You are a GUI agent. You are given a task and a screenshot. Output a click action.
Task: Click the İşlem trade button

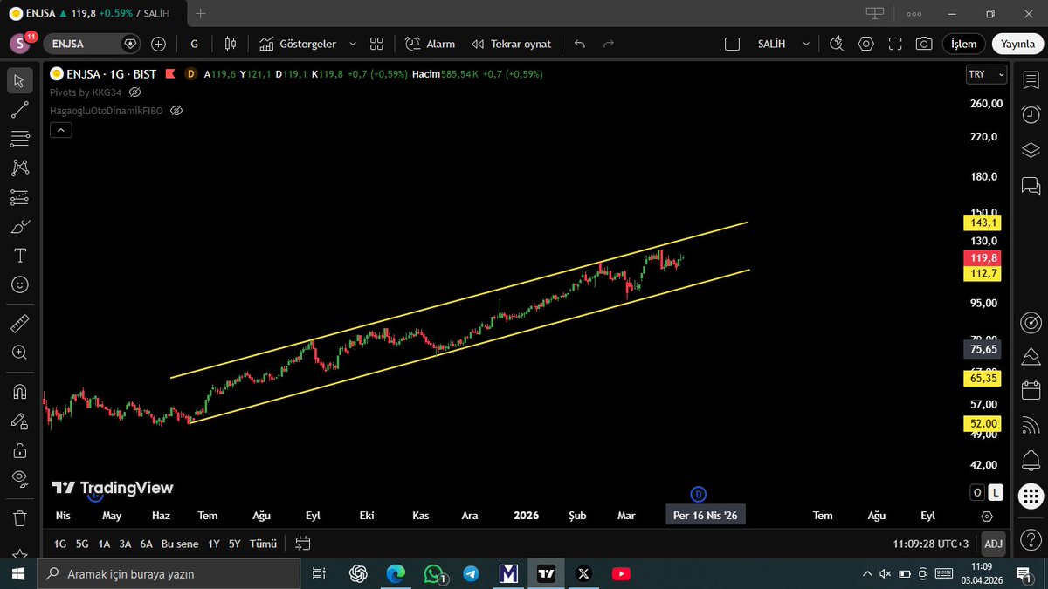click(964, 44)
